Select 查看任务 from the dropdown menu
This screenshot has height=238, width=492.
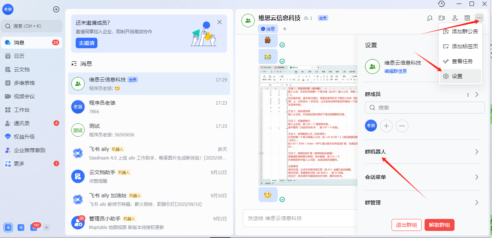461,61
